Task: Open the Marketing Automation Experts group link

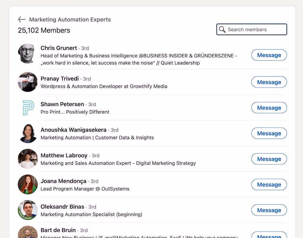Action: [70, 19]
